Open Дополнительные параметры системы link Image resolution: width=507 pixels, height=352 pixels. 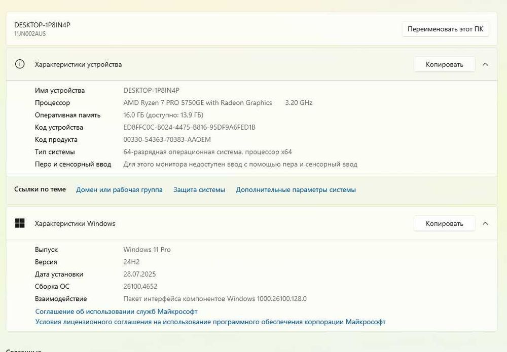296,189
